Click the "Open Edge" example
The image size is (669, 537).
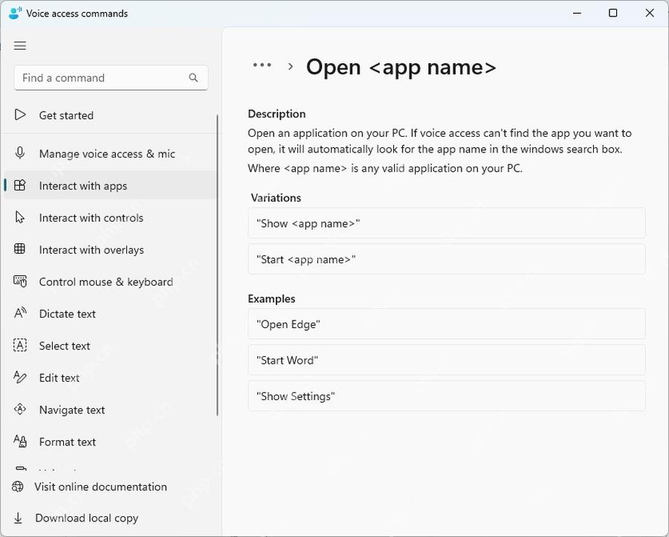click(x=446, y=324)
